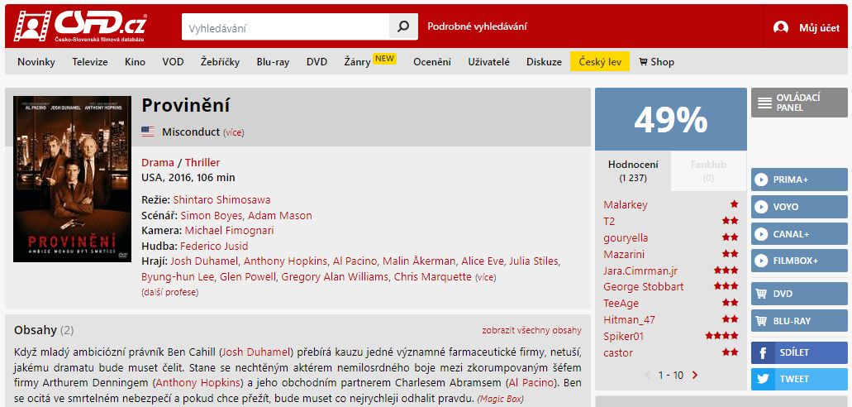The height and width of the screenshot is (407, 852).
Task: Open the Blu-ray menu item
Action: 273,62
